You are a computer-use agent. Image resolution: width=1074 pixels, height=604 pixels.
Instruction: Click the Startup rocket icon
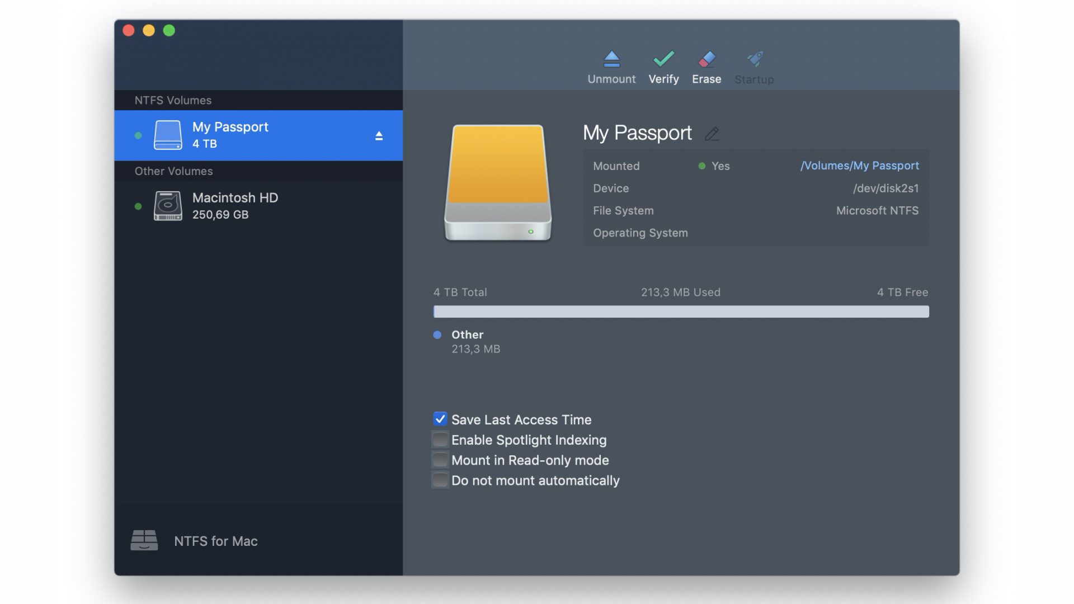755,59
